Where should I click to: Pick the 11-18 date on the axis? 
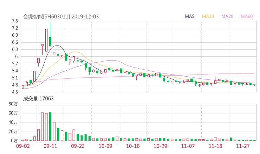click(215, 146)
